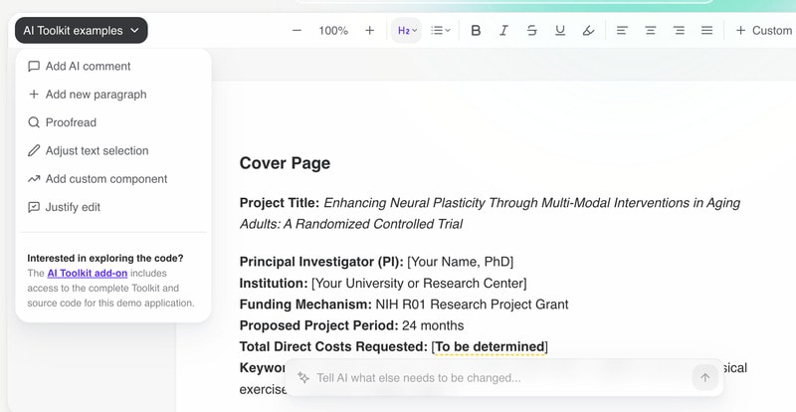The image size is (796, 412).
Task: Collapse the AI Toolkit examples dropdown
Action: (82, 31)
